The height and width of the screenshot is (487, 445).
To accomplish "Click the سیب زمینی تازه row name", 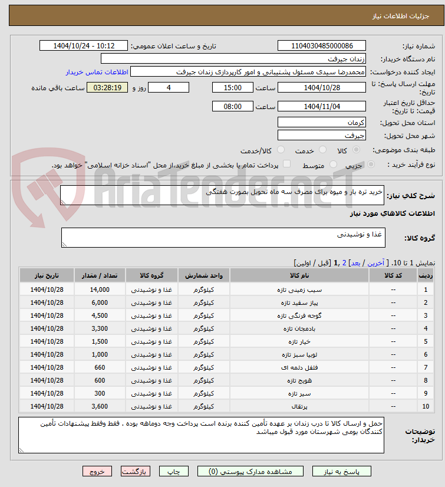I will click(299, 289).
